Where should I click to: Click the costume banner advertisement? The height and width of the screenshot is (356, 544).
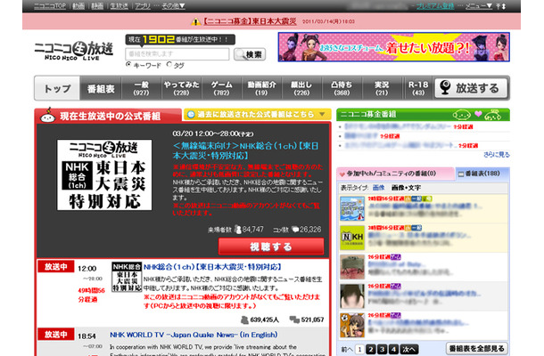394,47
